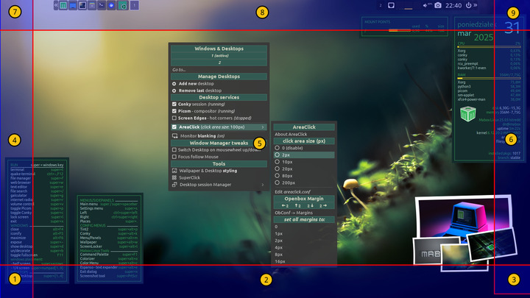This screenshot has height=298, width=530.
Task: Click Remove last desktop icon
Action: [x=174, y=90]
